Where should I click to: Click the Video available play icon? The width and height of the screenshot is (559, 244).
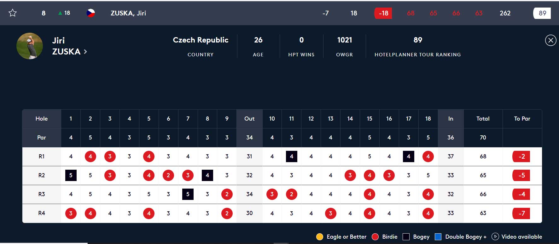click(x=495, y=236)
